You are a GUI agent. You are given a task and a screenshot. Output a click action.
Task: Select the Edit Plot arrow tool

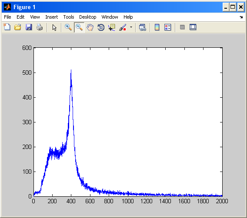(x=54, y=27)
